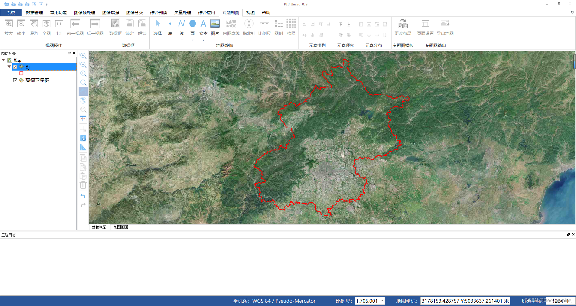
Task: Click the 更改布局 change layout icon
Action: coord(403,27)
